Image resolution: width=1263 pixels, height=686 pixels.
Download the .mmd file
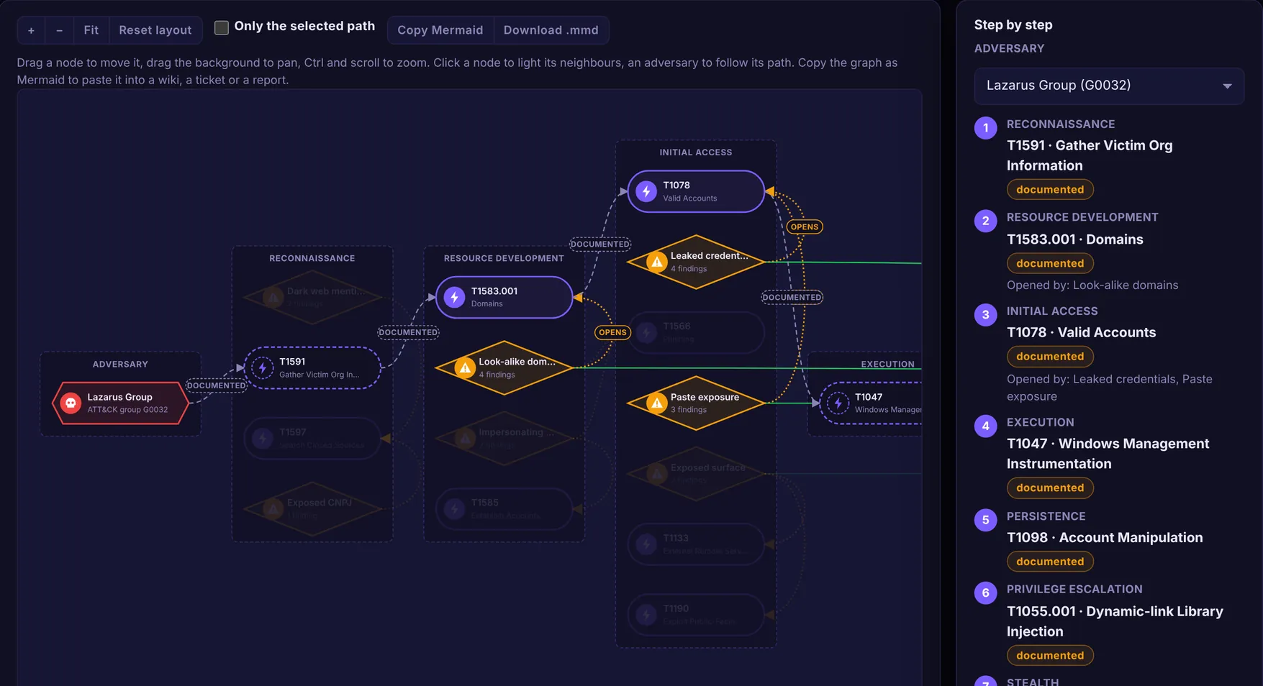[551, 30]
